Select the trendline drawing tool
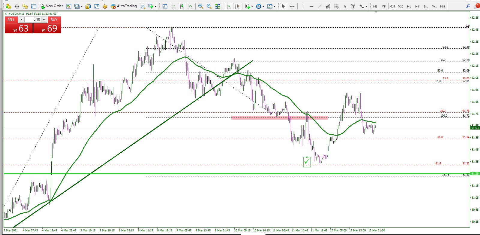Image resolution: width=480 pixels, height=235 pixels. pyautogui.click(x=319, y=6)
